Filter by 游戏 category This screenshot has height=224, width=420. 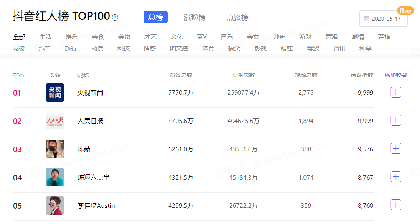[306, 37]
